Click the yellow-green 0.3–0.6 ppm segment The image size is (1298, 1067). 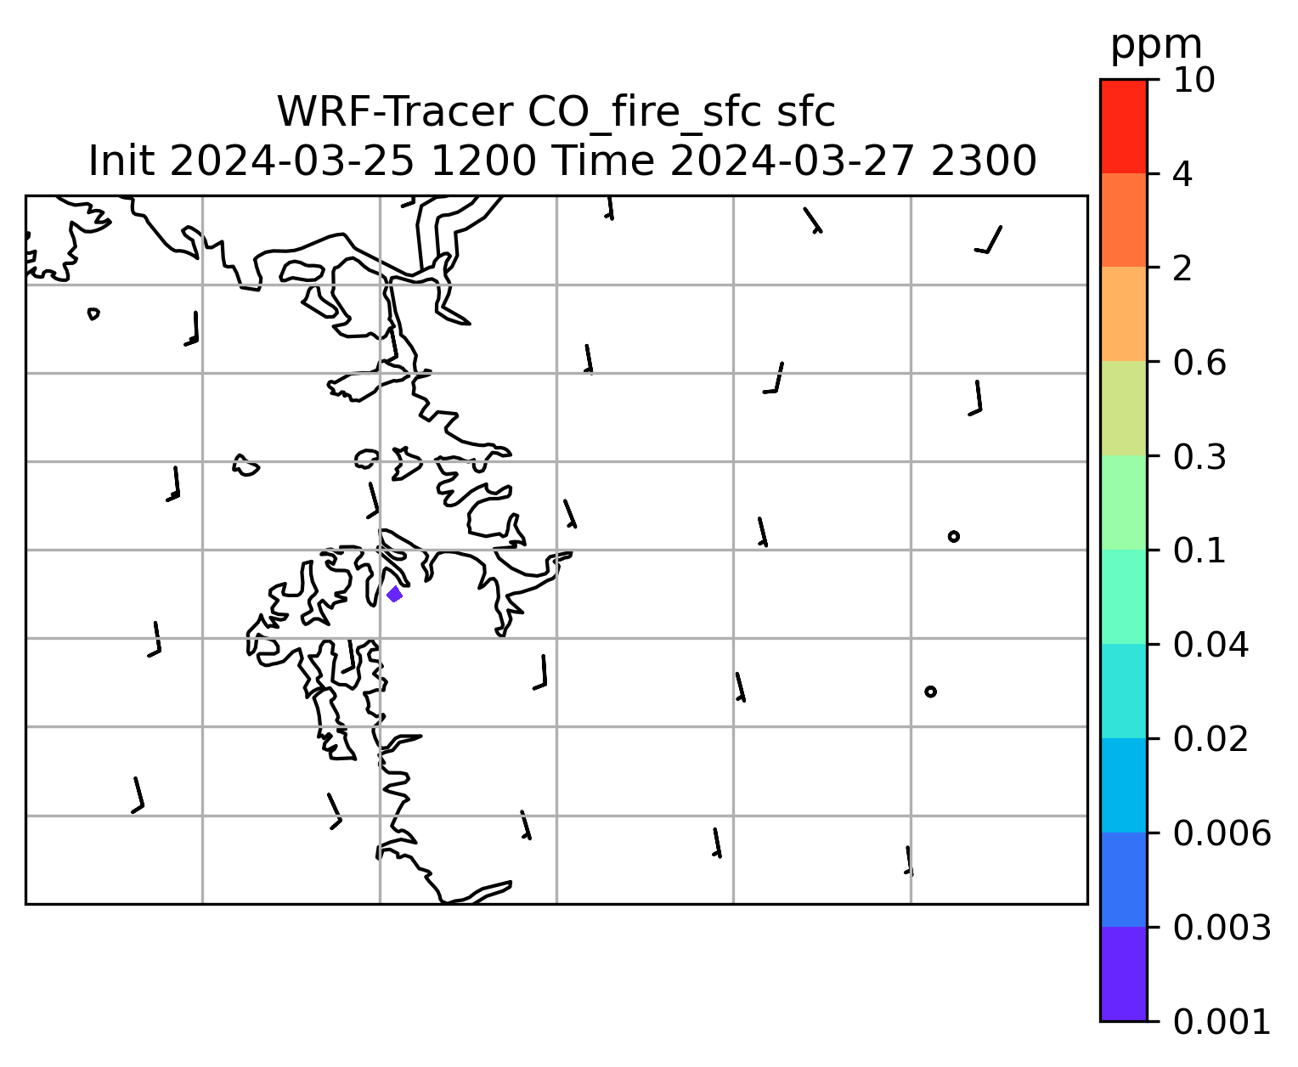click(1123, 409)
